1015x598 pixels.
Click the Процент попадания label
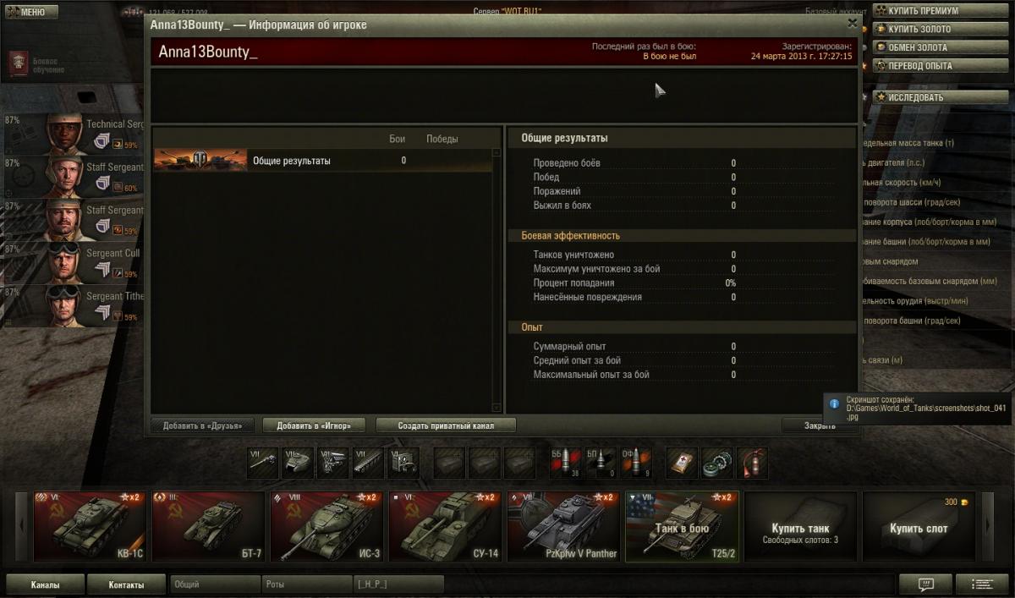(x=573, y=283)
